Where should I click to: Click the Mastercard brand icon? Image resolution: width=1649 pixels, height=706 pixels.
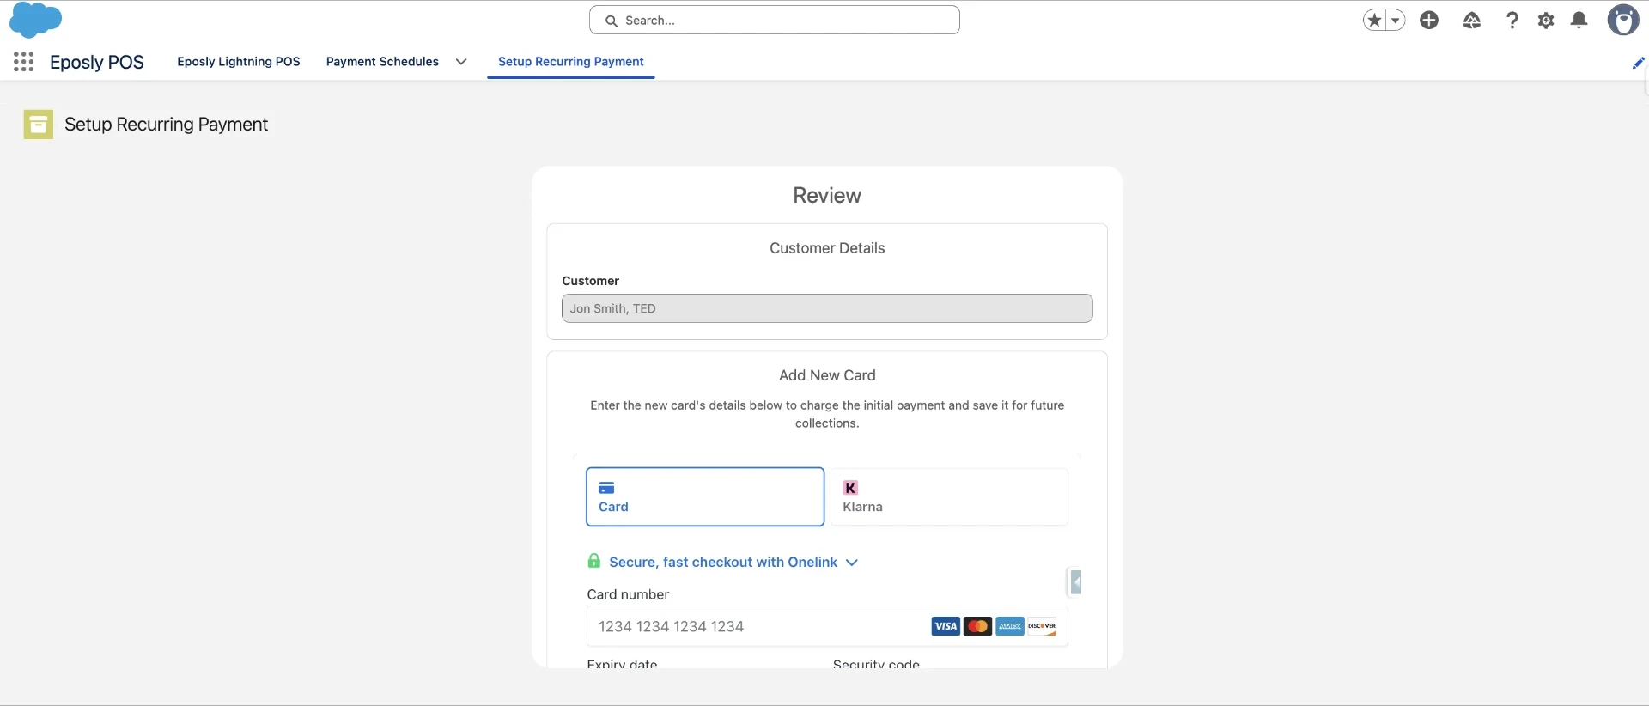(977, 626)
